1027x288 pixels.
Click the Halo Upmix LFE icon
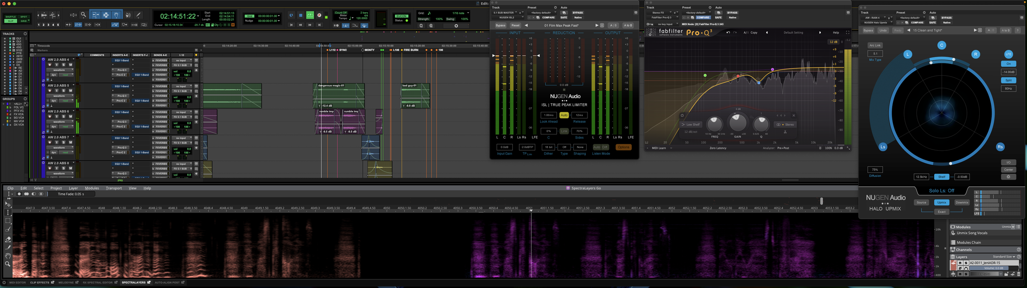1008,54
